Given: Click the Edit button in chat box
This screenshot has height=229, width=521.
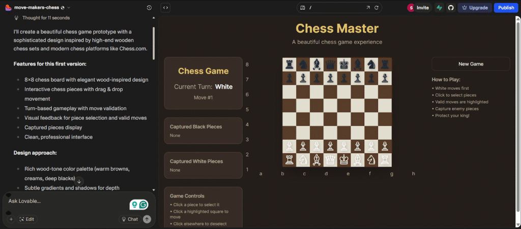Looking at the screenshot, I should [x=27, y=219].
